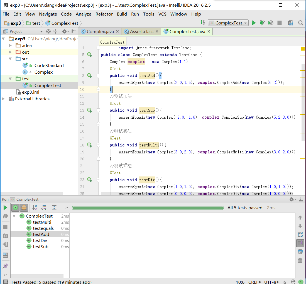Toggle scroll to end console button
306x284 pixels.
pyautogui.click(x=300, y=243)
